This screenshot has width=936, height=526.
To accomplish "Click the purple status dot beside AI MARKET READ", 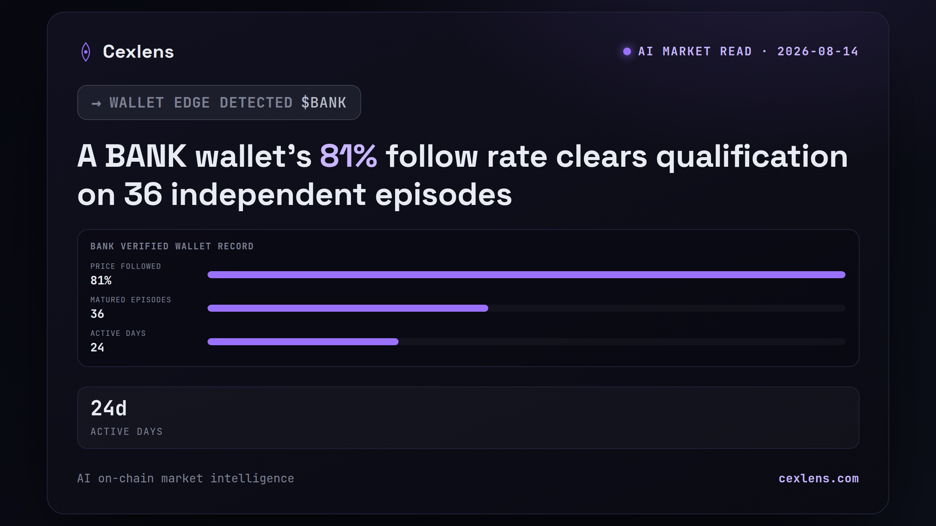I will point(627,51).
